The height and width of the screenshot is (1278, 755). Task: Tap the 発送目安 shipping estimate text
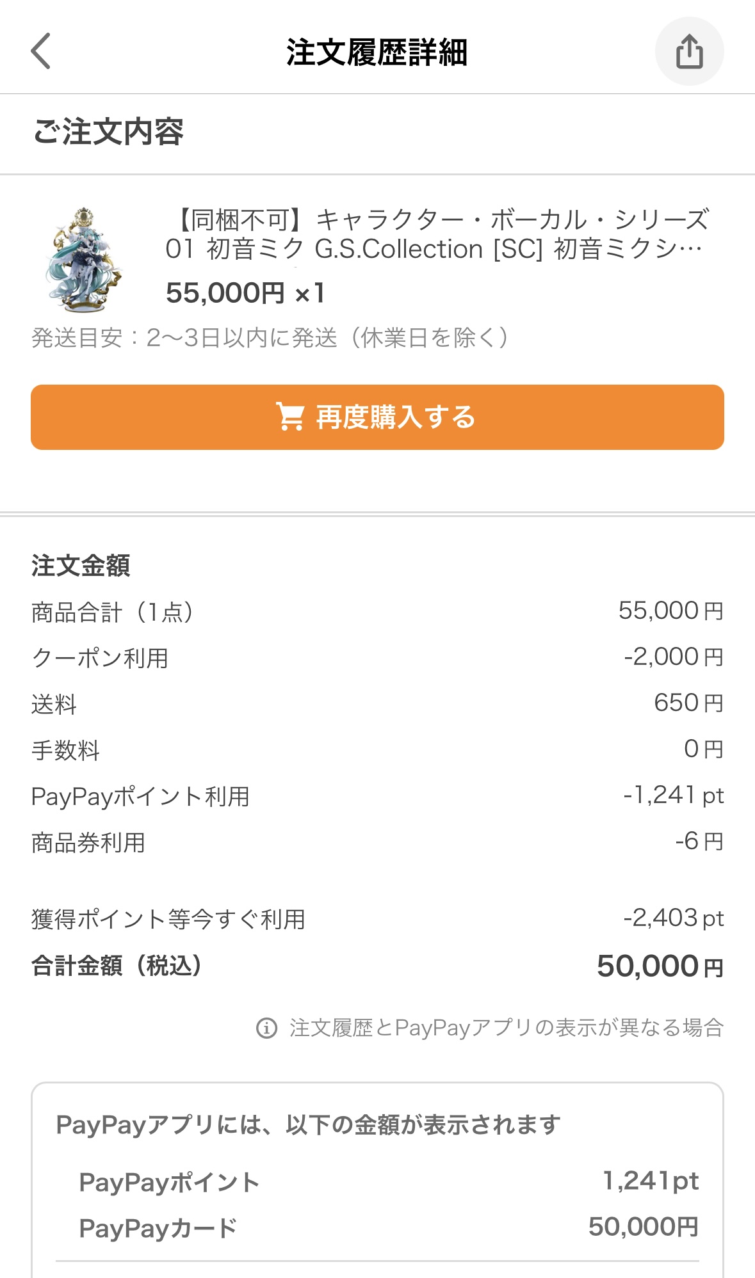click(270, 337)
